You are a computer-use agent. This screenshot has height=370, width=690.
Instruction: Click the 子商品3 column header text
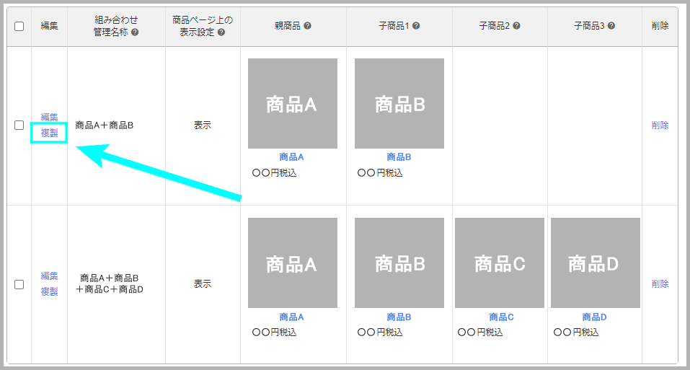click(589, 26)
